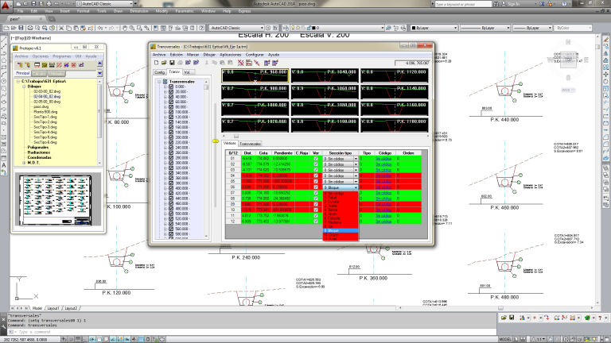Uncheck section 0.000 in Transversales tree
611x343 pixels.
point(171,87)
